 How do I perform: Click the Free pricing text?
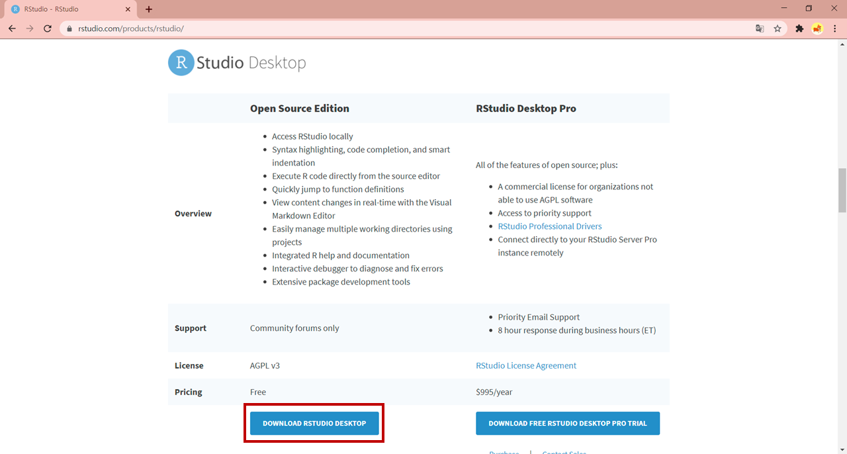pyautogui.click(x=258, y=392)
